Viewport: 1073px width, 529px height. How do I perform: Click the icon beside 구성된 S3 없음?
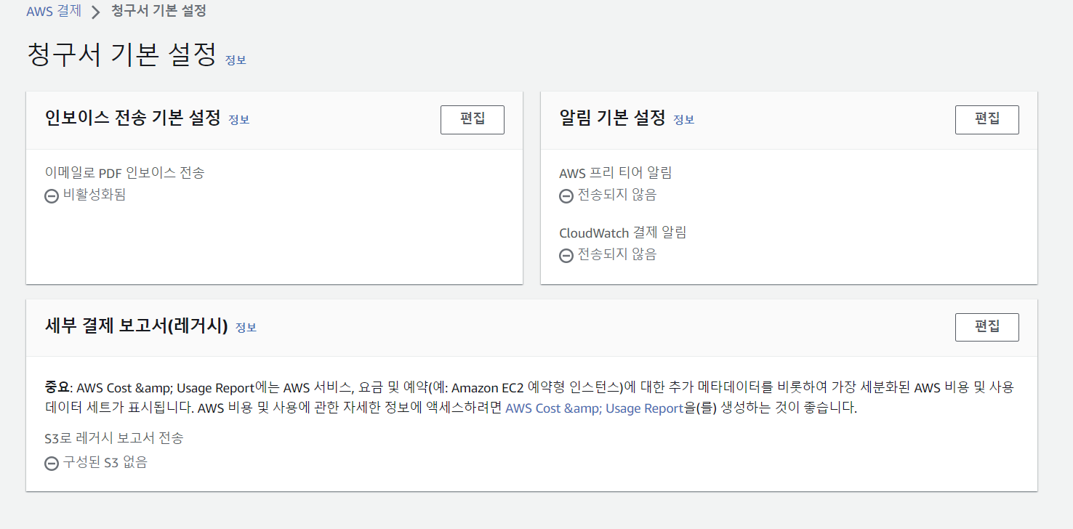(x=52, y=463)
